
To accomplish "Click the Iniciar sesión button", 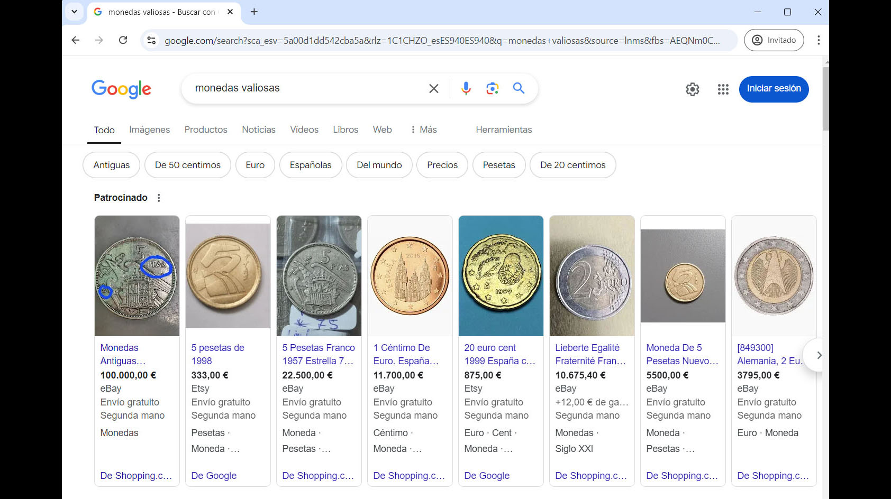I will point(773,89).
